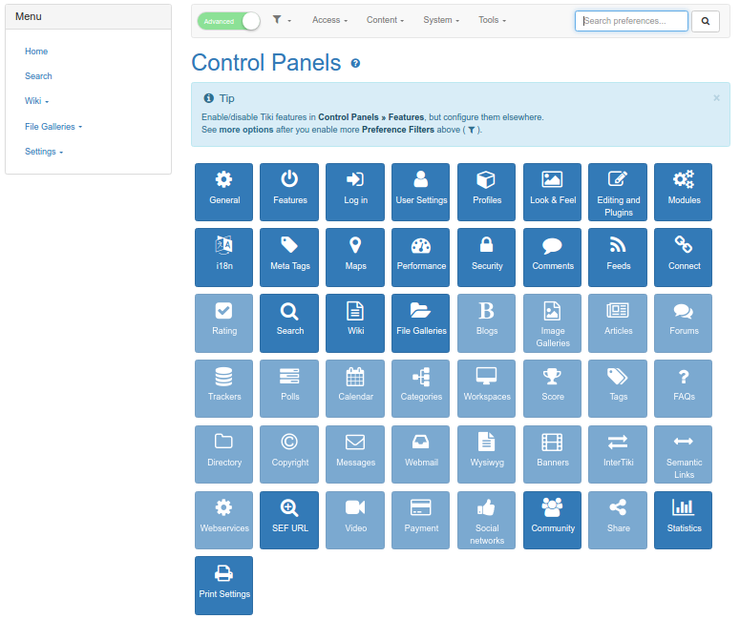Expand the preference filters funnel dropdown
This screenshot has height=619, width=740.
[281, 20]
